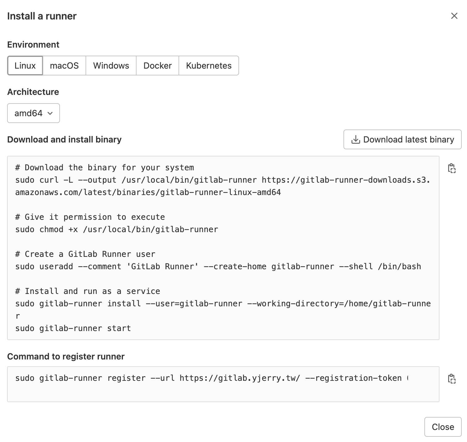Click the gitlab-runner register command text
This screenshot has height=442, width=467.
click(x=211, y=378)
